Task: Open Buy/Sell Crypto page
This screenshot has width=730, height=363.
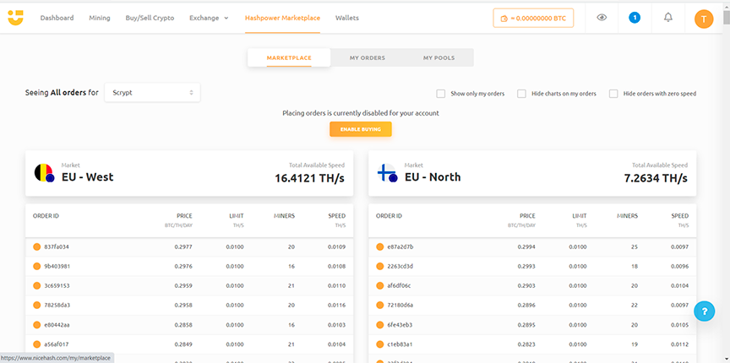Action: [x=150, y=19]
